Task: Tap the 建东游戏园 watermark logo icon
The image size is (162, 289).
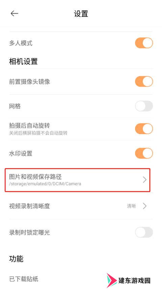Action: (112, 281)
